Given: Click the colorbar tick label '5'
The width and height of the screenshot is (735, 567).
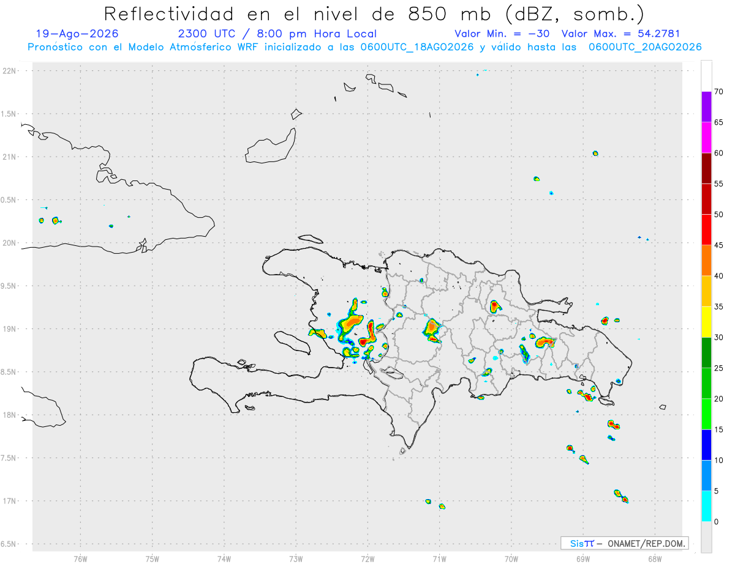Looking at the screenshot, I should coord(716,491).
